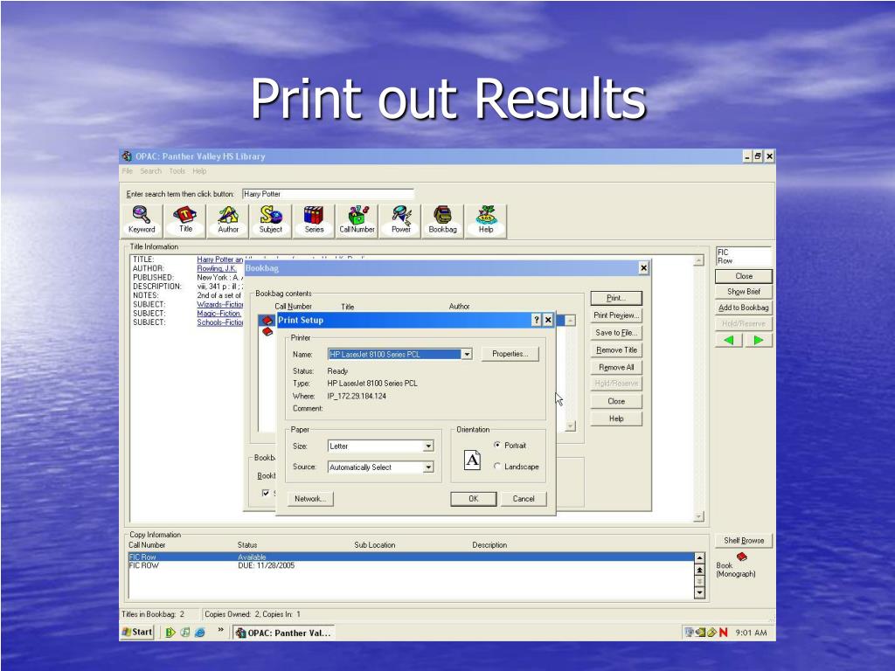Open the printer Name dropdown
This screenshot has width=895, height=671.
click(x=467, y=355)
